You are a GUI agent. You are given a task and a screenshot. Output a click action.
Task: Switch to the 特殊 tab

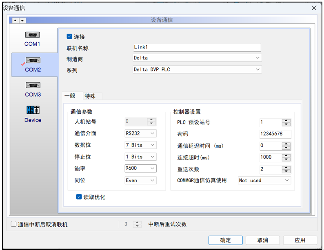coord(90,96)
